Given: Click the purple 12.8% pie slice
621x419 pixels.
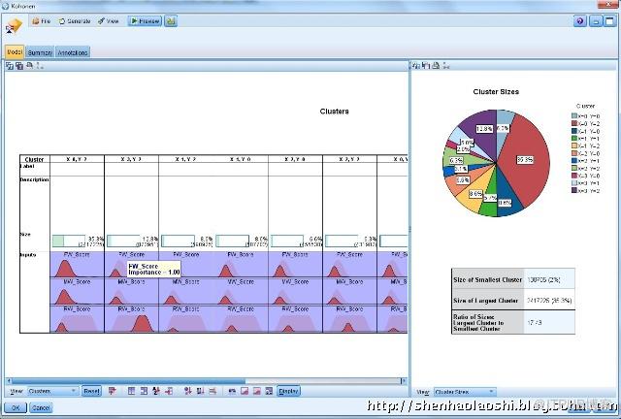Looking at the screenshot, I should [x=483, y=129].
